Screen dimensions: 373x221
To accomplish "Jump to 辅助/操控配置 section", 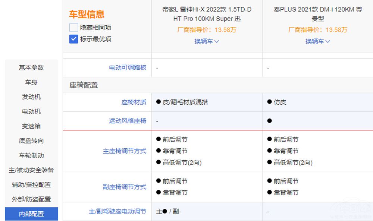I will click(31, 184).
